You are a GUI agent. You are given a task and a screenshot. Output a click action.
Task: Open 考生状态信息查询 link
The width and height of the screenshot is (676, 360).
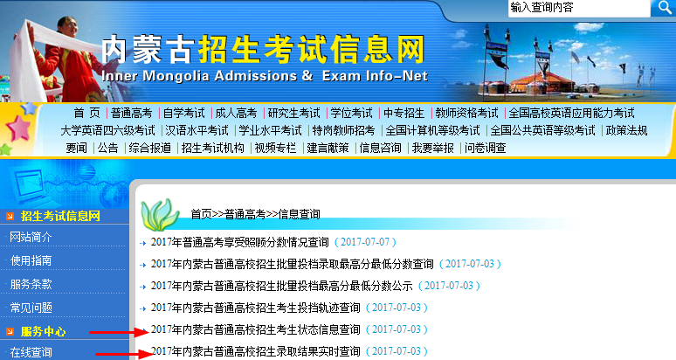tap(255, 329)
